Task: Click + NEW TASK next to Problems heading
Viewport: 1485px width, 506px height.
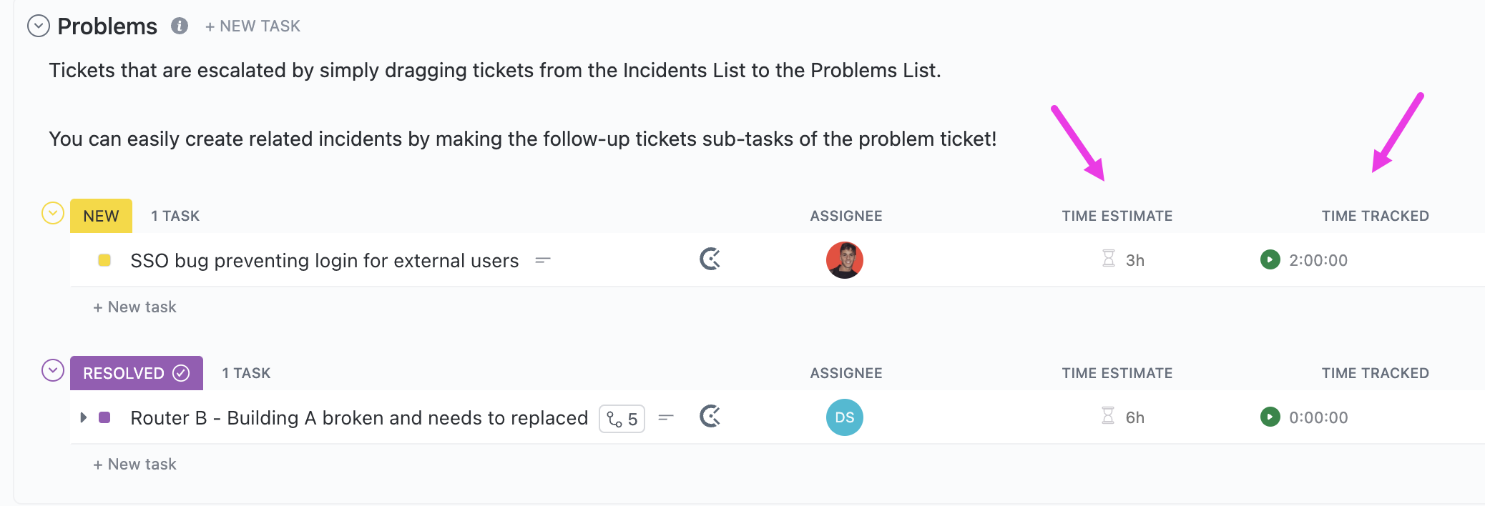Action: click(x=253, y=26)
